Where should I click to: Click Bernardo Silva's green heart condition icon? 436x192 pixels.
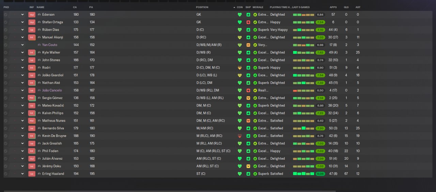pyautogui.click(x=240, y=128)
